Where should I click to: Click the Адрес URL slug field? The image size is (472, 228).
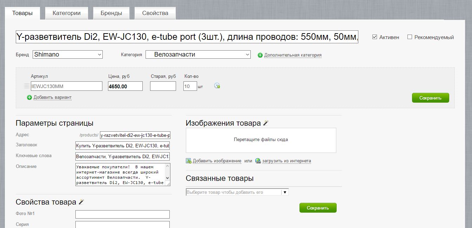pos(135,135)
